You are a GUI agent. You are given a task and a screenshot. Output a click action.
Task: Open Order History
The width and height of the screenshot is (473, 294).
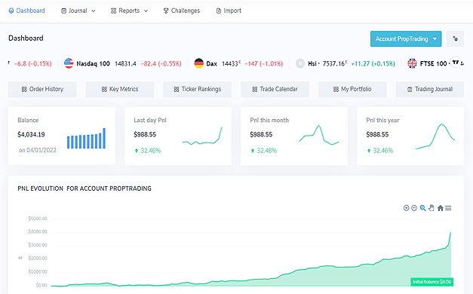(x=42, y=89)
